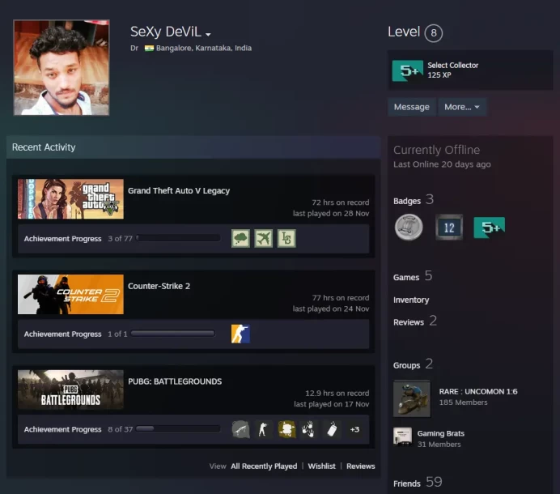Open the PUBG: BATTLEGROUNDS game title
The height and width of the screenshot is (494, 560).
point(175,381)
